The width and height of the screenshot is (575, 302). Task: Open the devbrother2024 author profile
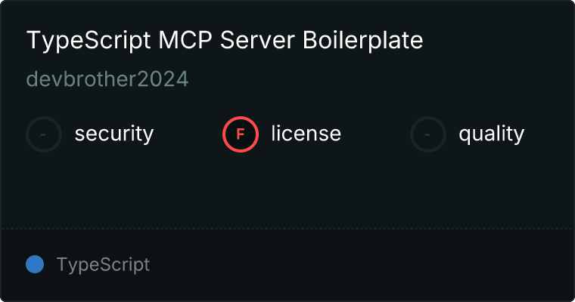tap(107, 79)
